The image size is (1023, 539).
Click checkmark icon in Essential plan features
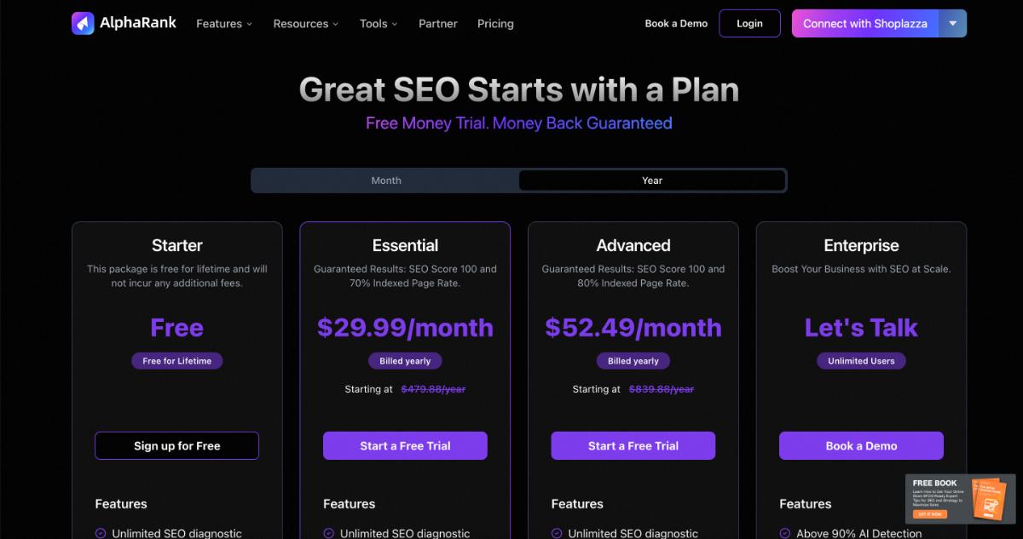(329, 534)
